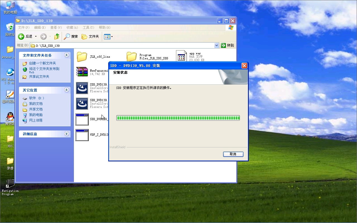Viewport: 357px width, 223px height.
Task: Expand the 详细信息 panel
Action: (66, 134)
